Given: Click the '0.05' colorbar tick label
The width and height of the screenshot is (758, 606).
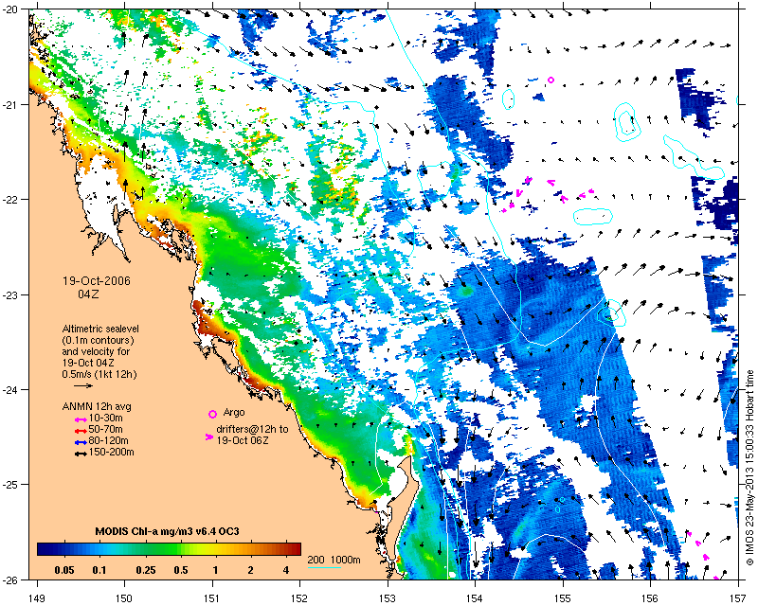Looking at the screenshot, I should [x=64, y=570].
